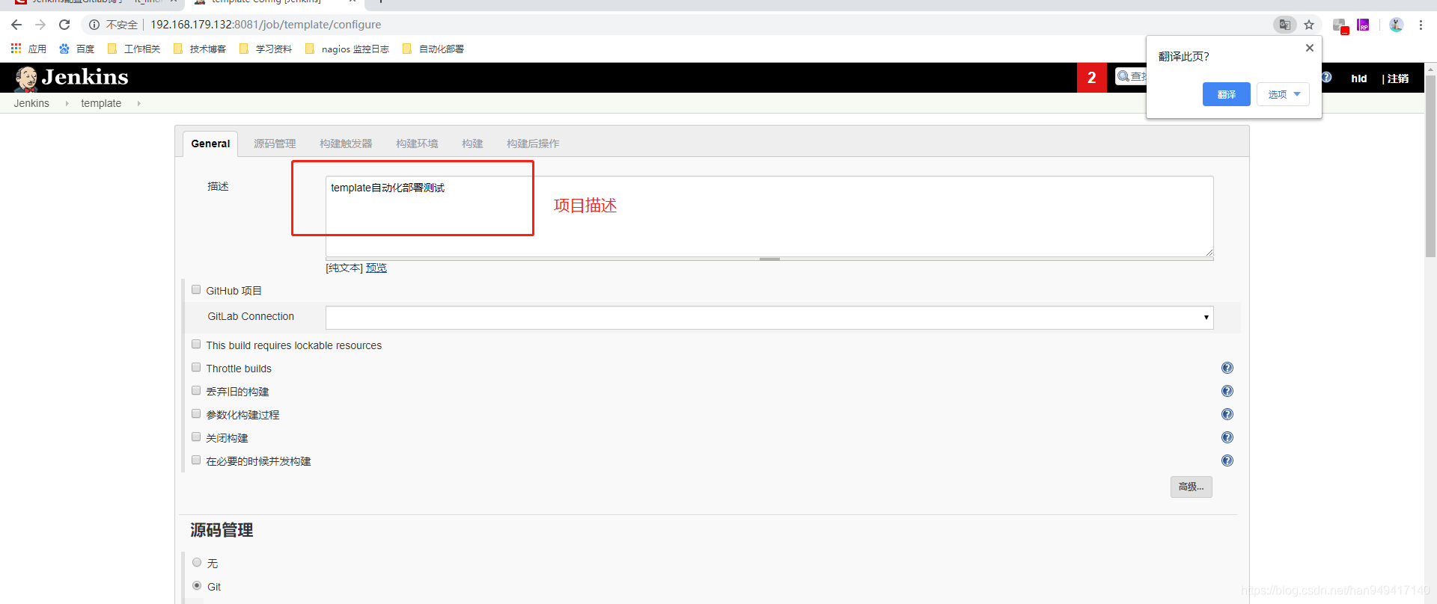Check This build requires lockable resources
The height and width of the screenshot is (604, 1437).
[196, 344]
